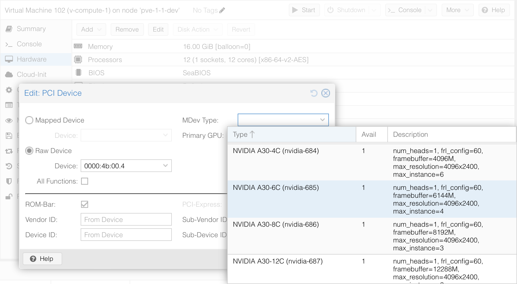Click the reset icon in dialog header

[314, 93]
